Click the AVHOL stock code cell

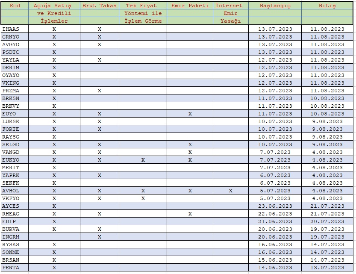click(11, 191)
